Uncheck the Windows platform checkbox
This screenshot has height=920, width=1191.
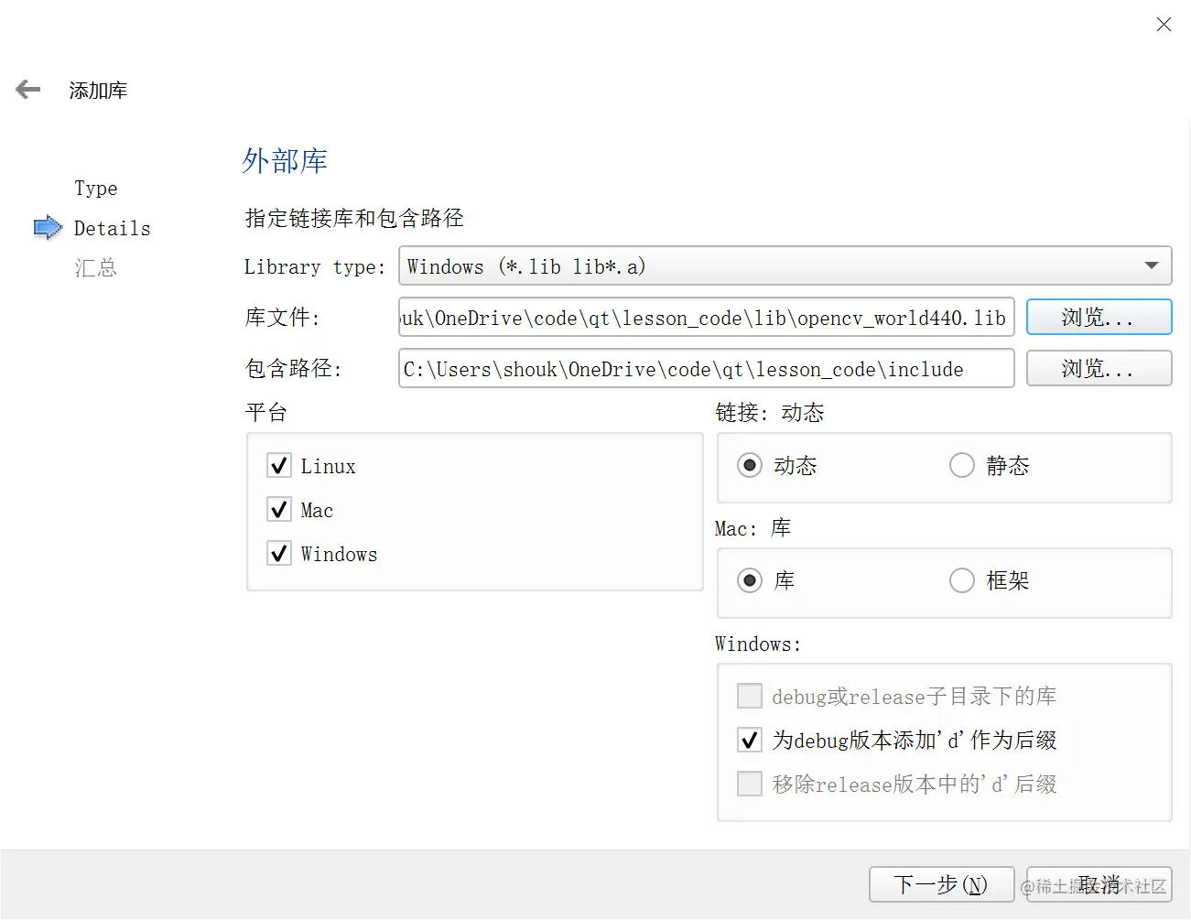tap(279, 554)
